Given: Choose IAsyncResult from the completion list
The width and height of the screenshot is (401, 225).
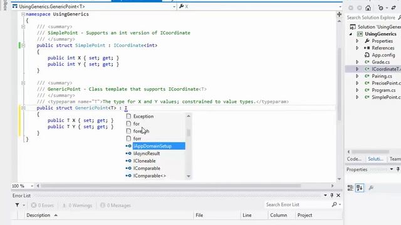Looking at the screenshot, I should click(147, 153).
